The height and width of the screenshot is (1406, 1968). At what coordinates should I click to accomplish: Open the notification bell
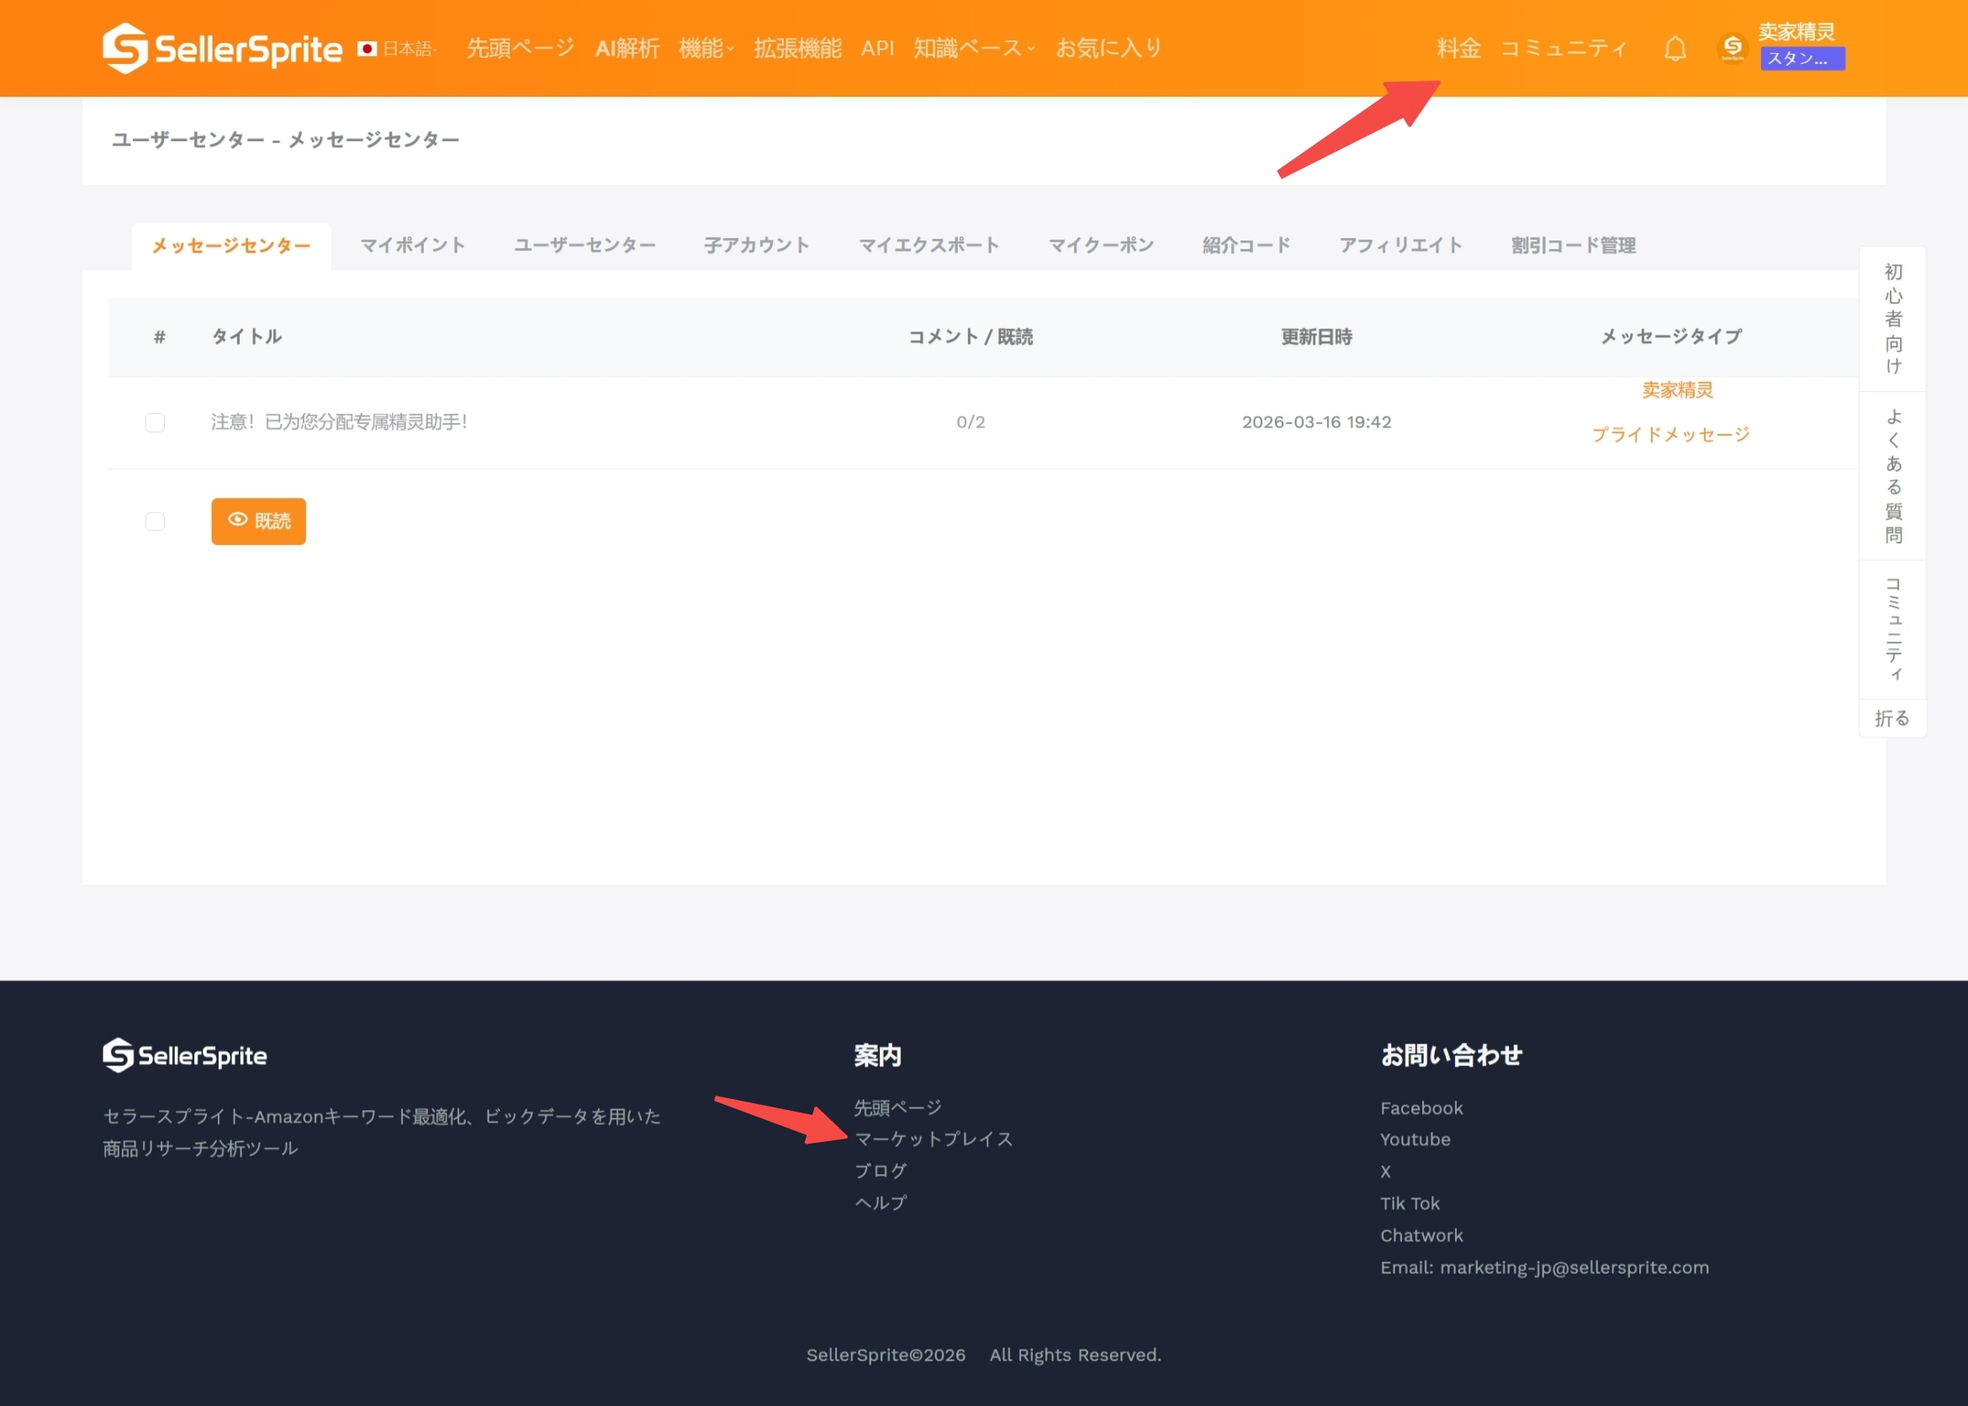pos(1674,49)
